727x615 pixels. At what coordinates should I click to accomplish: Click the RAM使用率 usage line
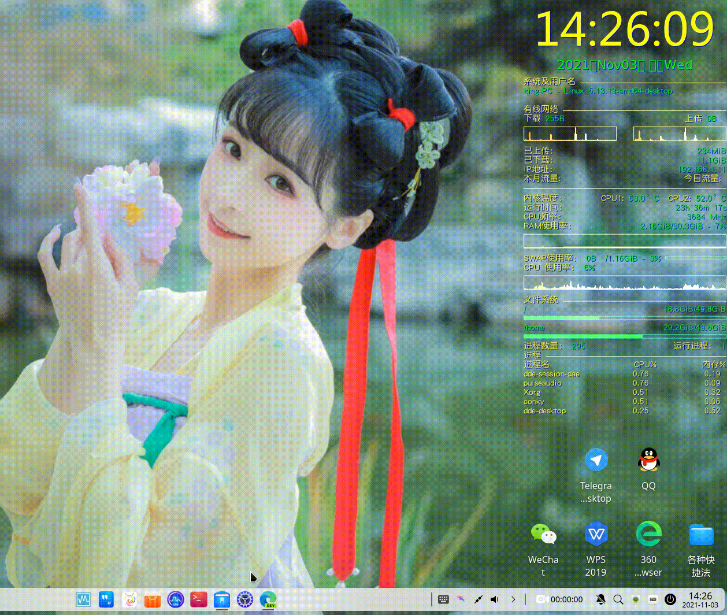[625, 226]
